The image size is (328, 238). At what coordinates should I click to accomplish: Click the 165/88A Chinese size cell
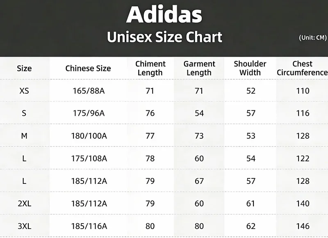(89, 91)
